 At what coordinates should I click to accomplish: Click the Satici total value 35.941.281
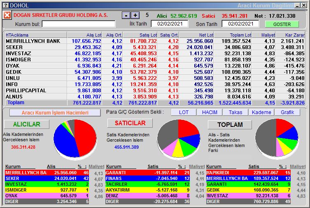[x=235, y=16]
